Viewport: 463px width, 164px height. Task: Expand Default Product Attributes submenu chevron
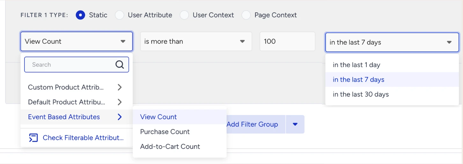pos(120,102)
